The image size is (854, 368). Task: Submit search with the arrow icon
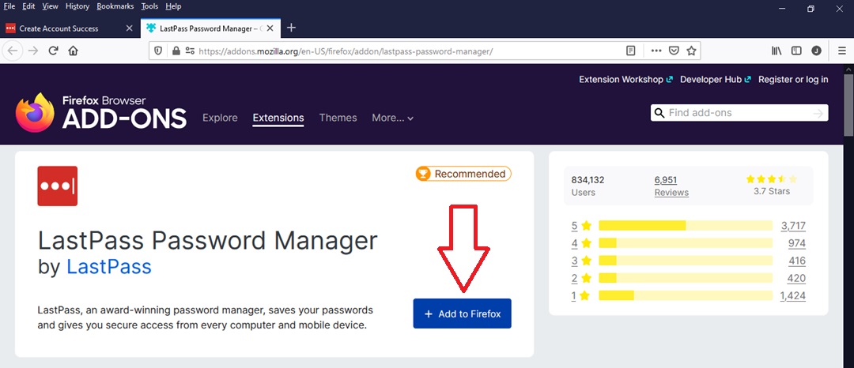point(818,113)
